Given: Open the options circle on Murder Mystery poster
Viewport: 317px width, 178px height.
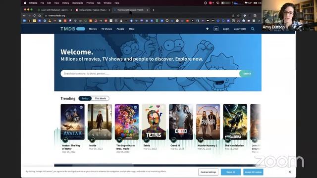Looking at the screenshot, I should 216,107.
